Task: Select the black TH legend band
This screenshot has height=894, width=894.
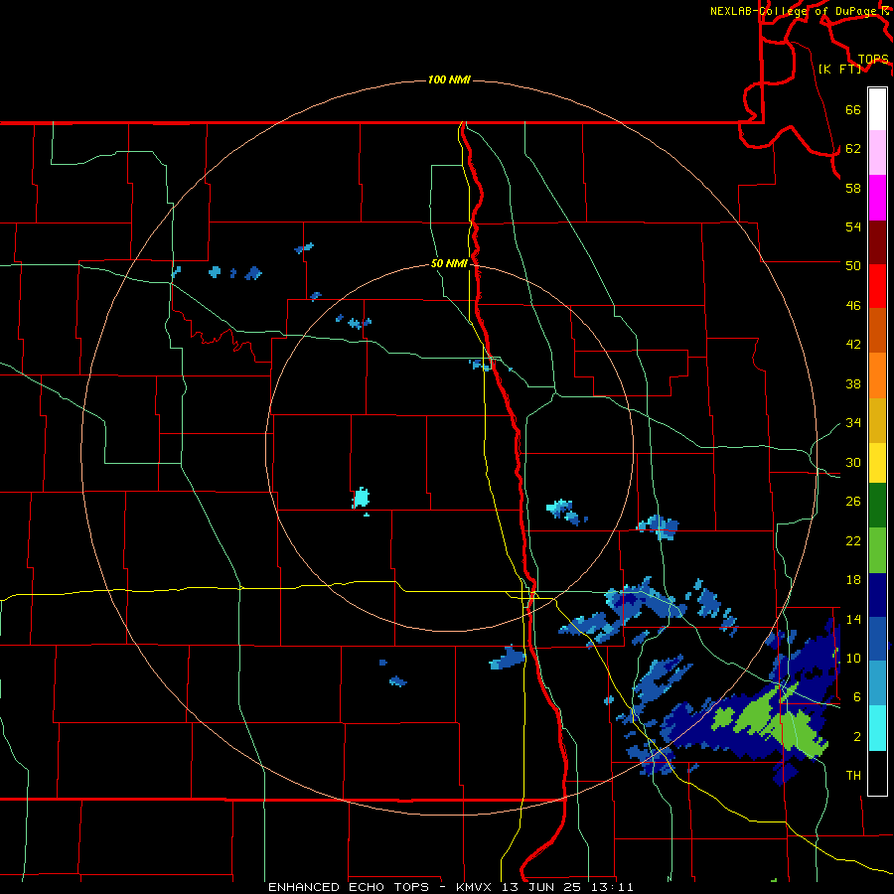Action: (877, 773)
